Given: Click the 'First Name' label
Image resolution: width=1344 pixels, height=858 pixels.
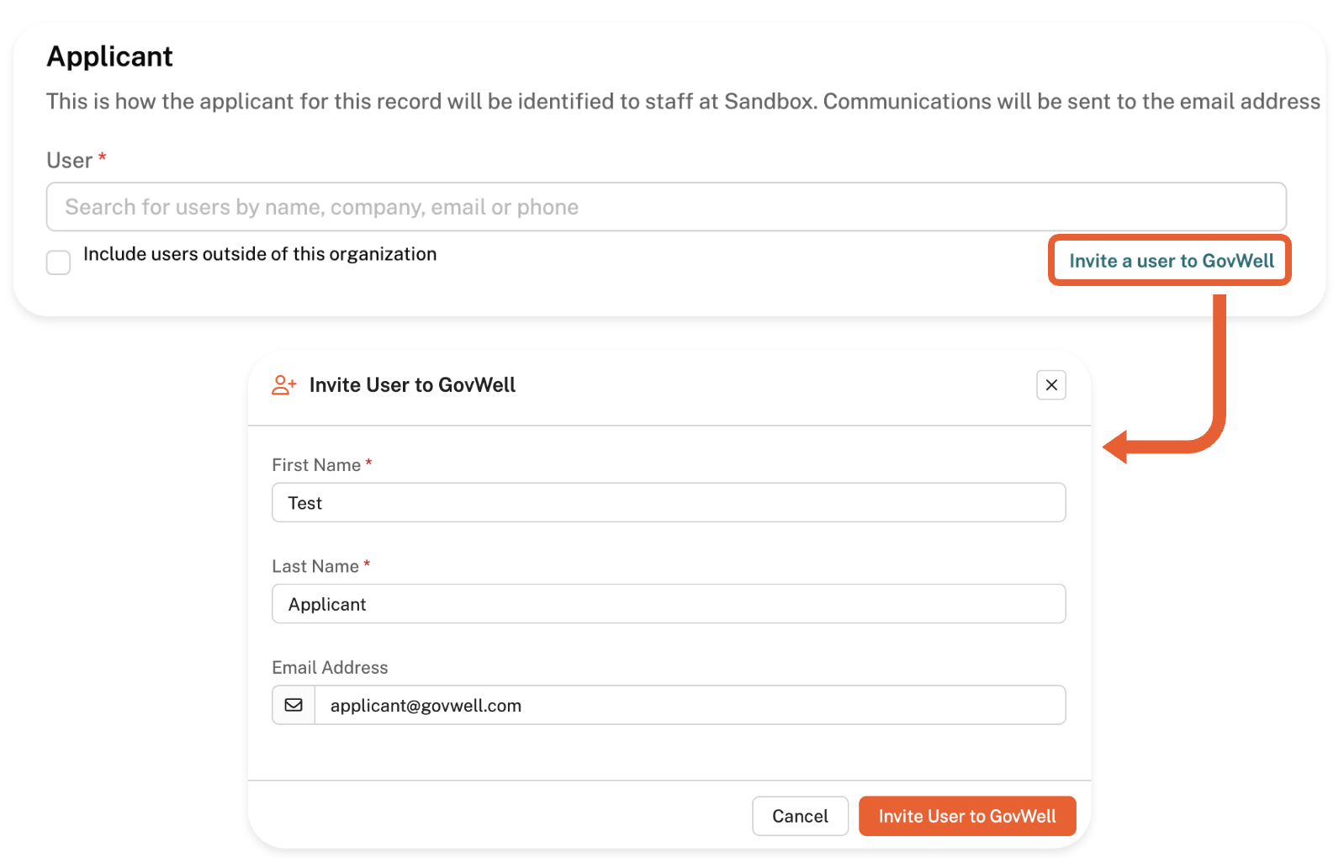Looking at the screenshot, I should click(x=316, y=465).
